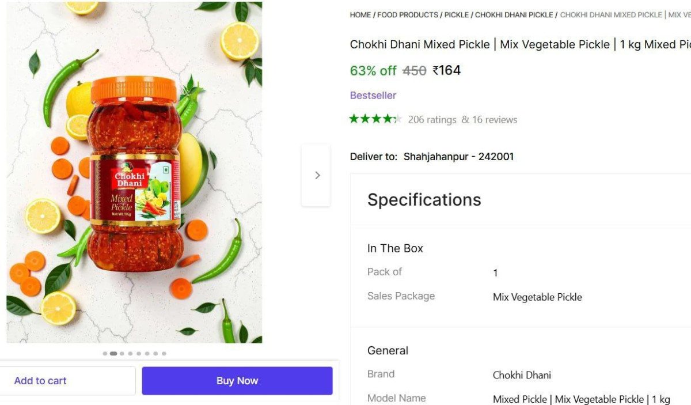Screen dimensions: 691x405
Task: Select the fifth image carousel dot
Action: (139, 354)
